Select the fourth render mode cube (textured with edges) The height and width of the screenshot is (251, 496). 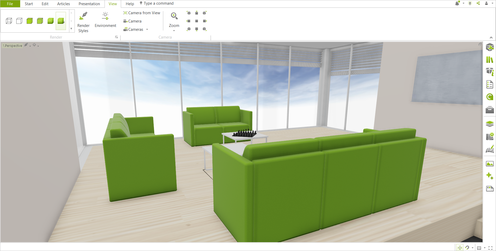[x=40, y=21]
